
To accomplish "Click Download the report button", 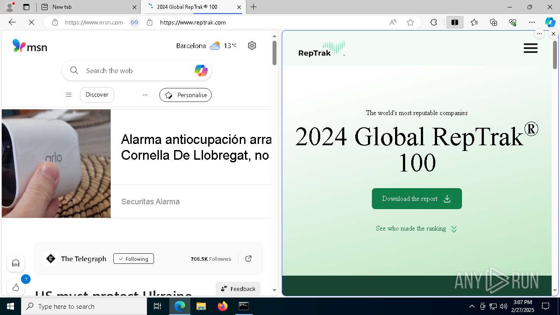I will pyautogui.click(x=417, y=199).
